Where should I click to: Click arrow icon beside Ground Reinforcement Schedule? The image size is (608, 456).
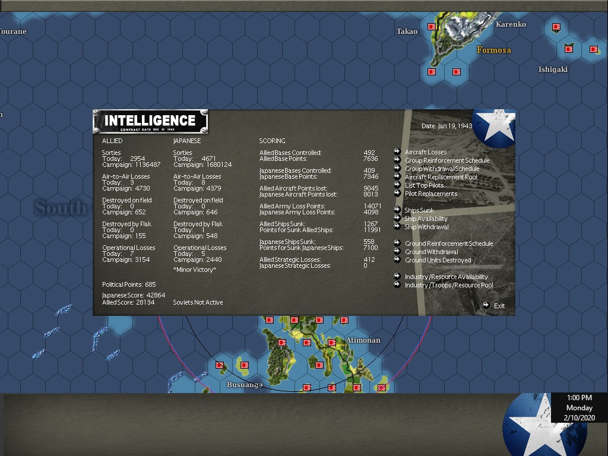coord(397,243)
